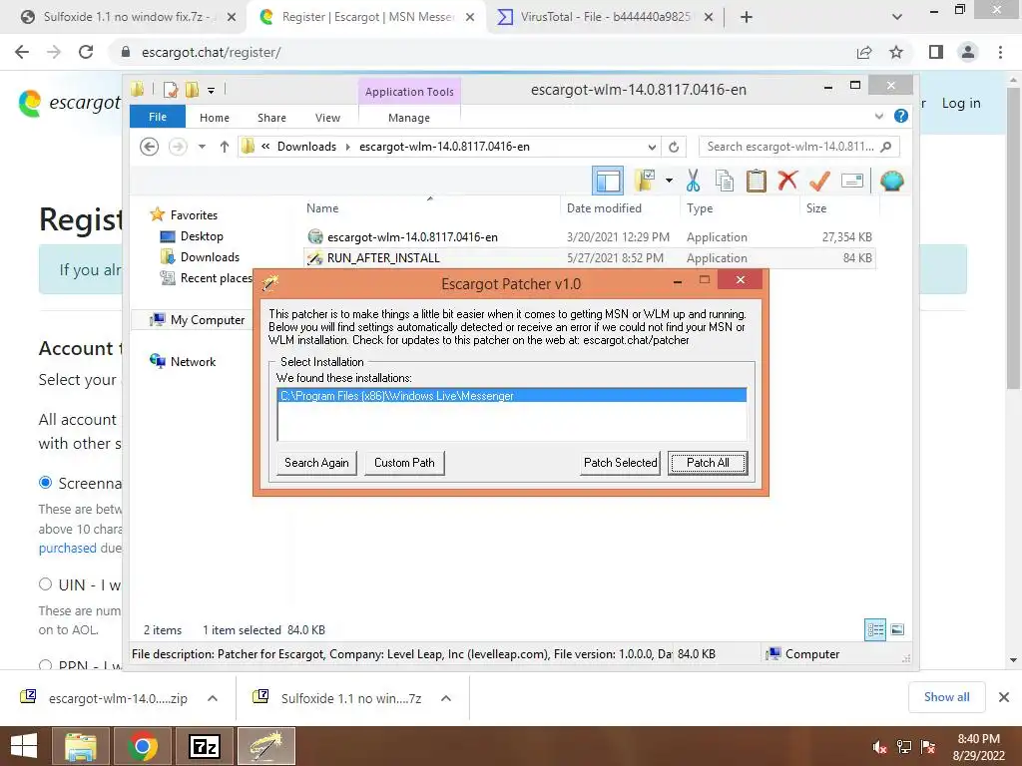The height and width of the screenshot is (766, 1022).
Task: Open a new Chrome tab
Action: (x=747, y=17)
